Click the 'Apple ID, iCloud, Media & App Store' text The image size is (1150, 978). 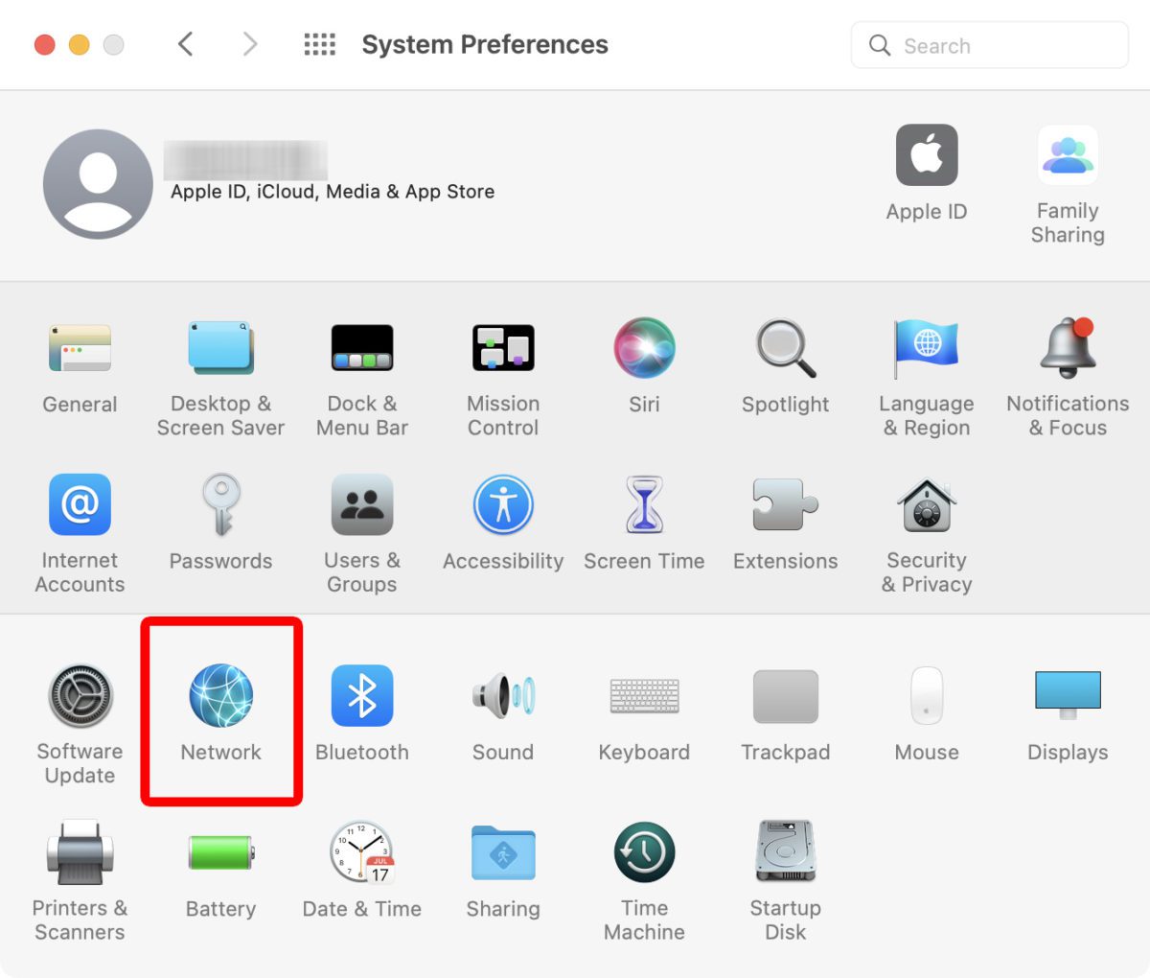[x=333, y=192]
